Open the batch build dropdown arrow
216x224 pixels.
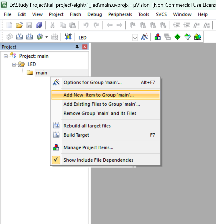(47, 37)
